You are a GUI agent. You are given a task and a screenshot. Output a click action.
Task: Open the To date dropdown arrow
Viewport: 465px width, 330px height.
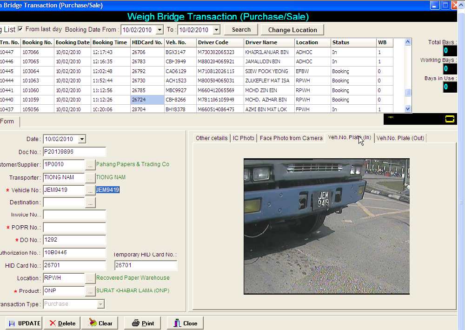216,30
